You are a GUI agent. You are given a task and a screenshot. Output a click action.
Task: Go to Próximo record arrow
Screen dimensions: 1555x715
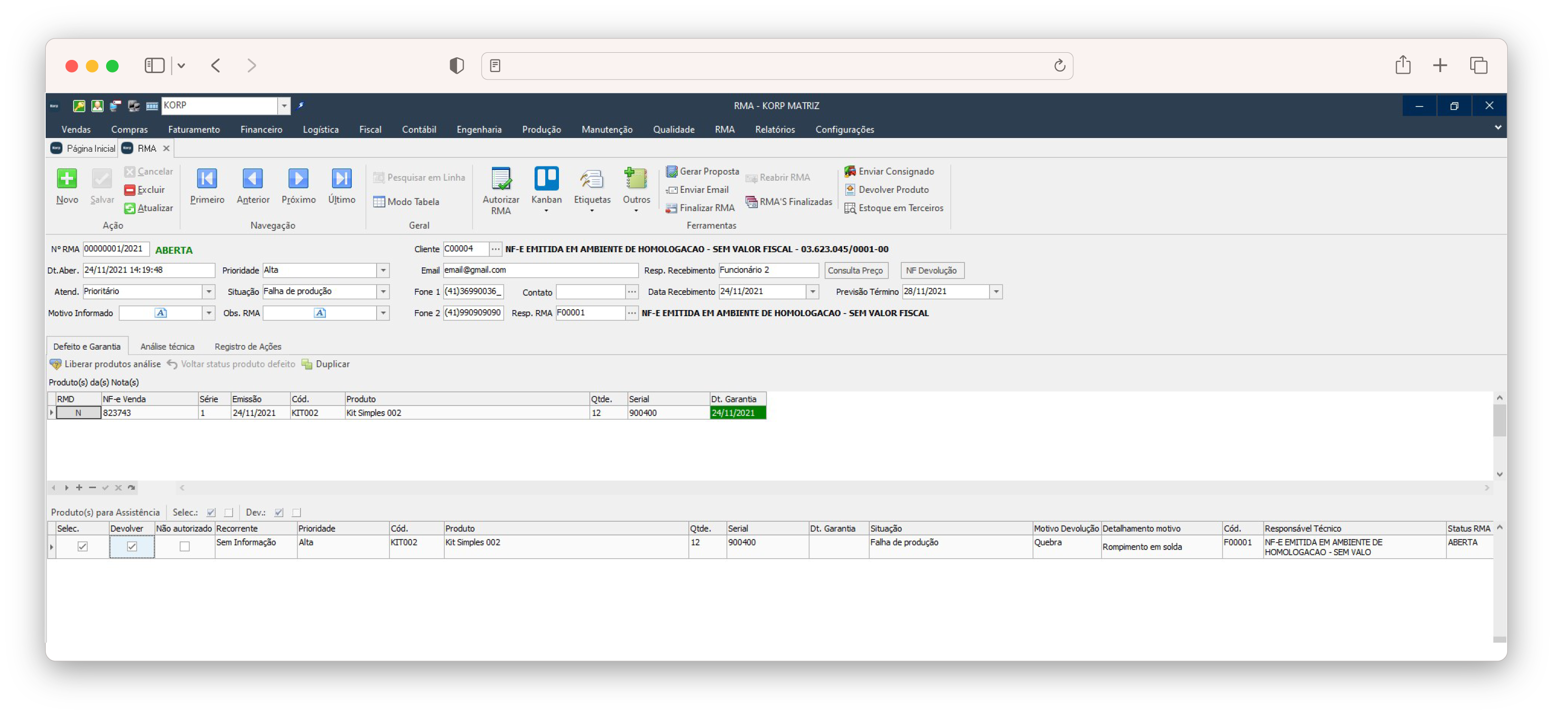tap(298, 179)
